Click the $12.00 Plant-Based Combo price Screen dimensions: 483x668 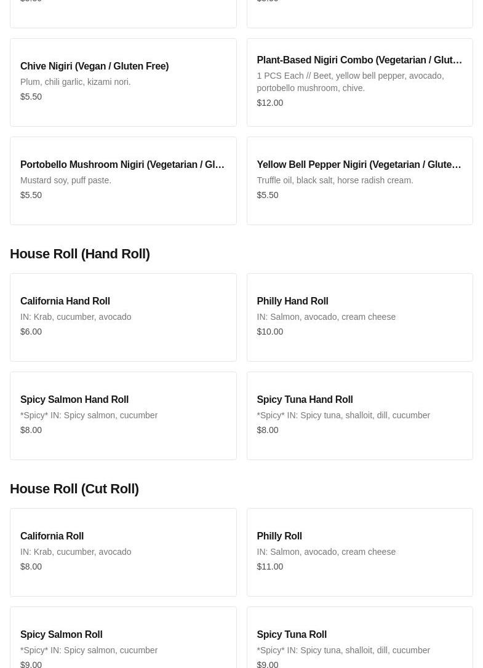pos(270,103)
